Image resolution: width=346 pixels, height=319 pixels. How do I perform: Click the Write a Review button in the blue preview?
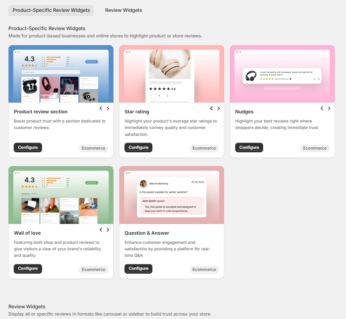[x=92, y=61]
